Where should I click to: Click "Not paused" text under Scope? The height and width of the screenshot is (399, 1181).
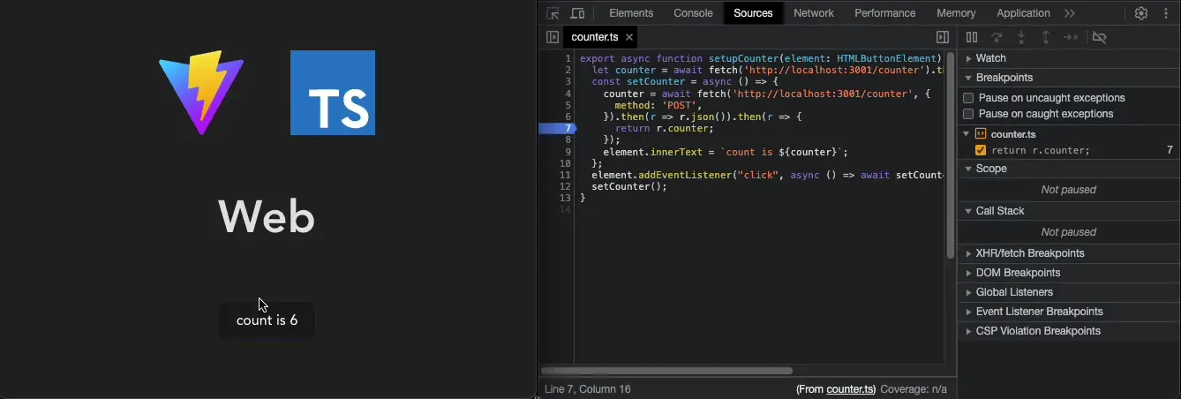pyautogui.click(x=1069, y=190)
